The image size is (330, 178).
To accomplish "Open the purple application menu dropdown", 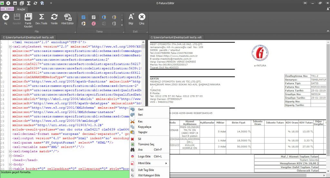I will pyautogui.click(x=7, y=9).
